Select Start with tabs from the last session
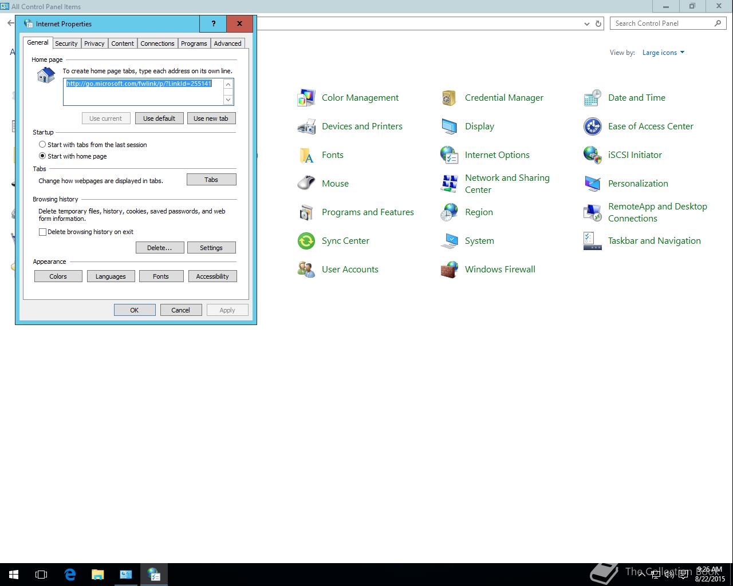 93,145
